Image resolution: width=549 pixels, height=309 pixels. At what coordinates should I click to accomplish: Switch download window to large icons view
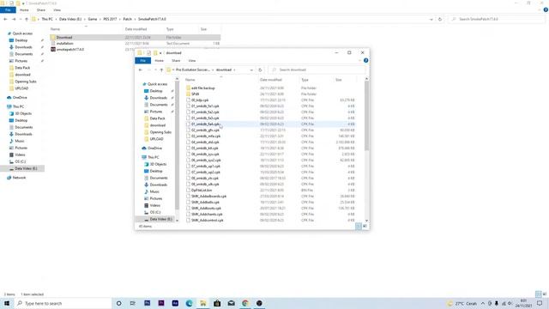coord(365,227)
